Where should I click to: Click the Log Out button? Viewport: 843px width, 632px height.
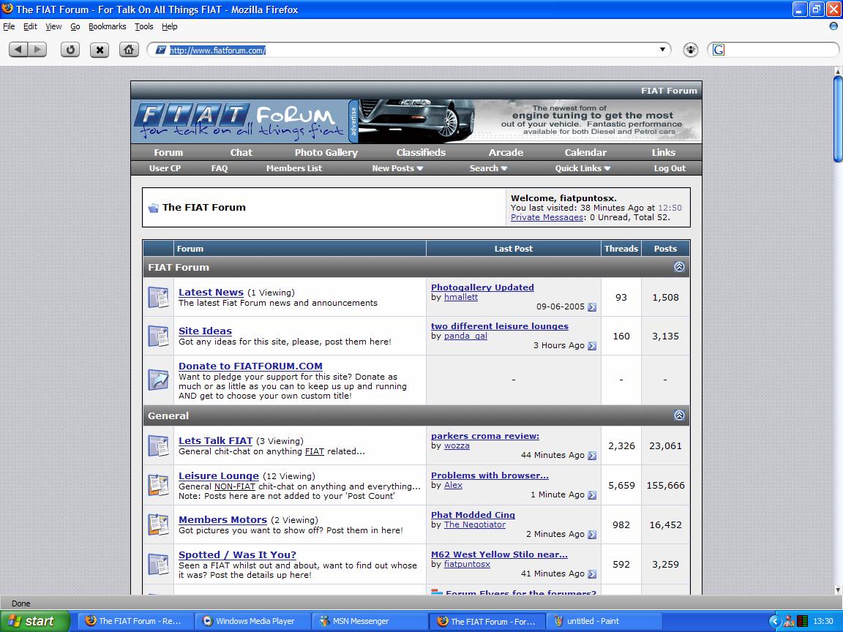coord(670,168)
